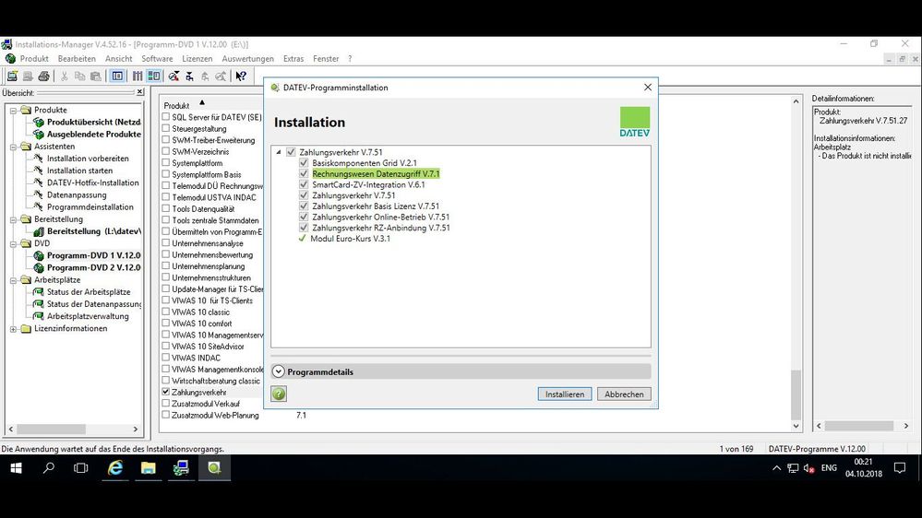Toggle the overview pane toolbar icon
This screenshot has height=518, width=922.
(x=117, y=77)
